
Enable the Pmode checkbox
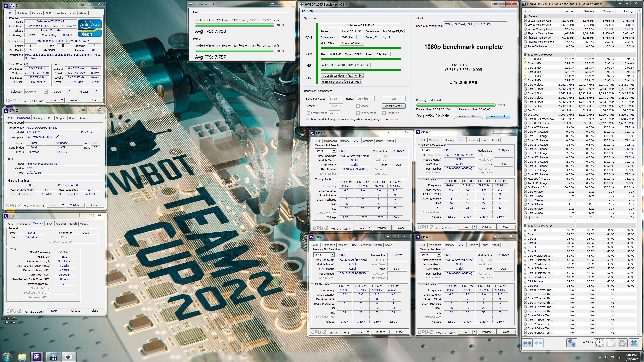point(358,106)
